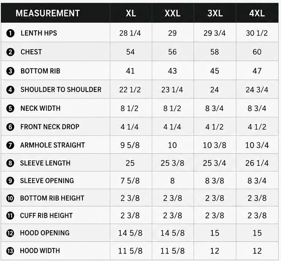Viewport: 281px width, 261px height.
Task: Select the 4XL length value 30 1/2
Action: [257, 33]
